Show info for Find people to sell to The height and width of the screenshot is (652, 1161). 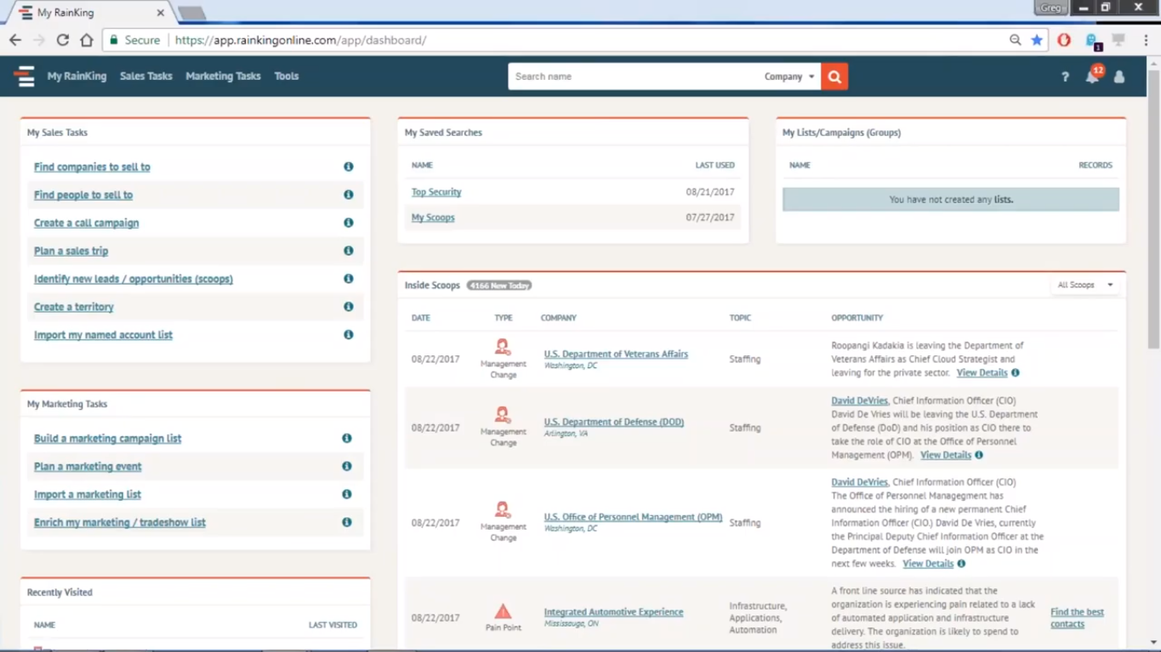click(349, 195)
